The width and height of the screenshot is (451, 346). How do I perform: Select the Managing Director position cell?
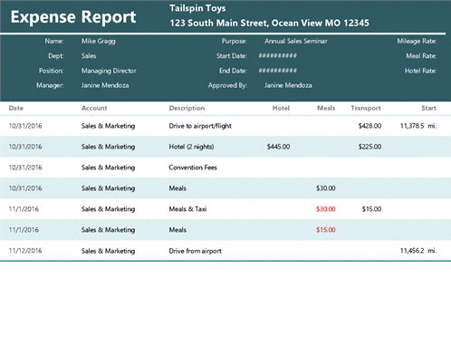coord(109,71)
